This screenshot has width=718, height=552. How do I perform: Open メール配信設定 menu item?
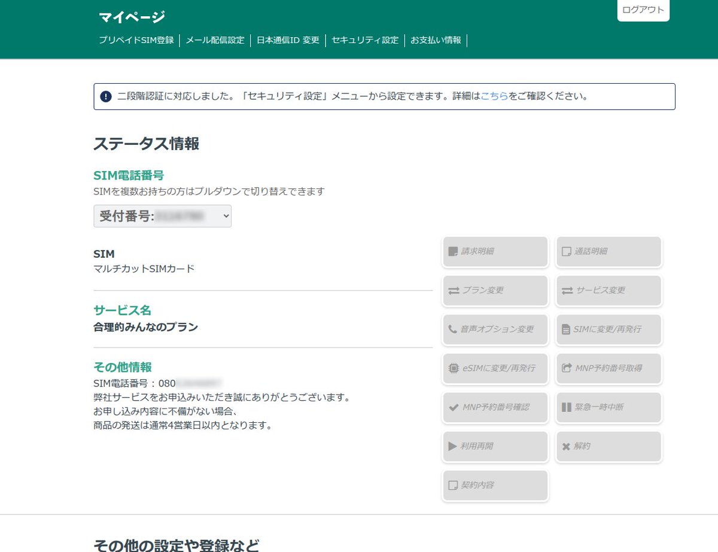215,40
